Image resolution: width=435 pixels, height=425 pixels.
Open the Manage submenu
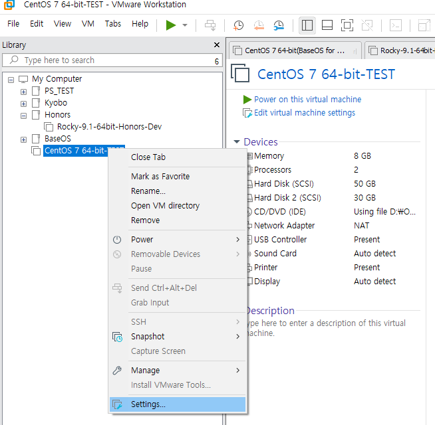(x=178, y=371)
